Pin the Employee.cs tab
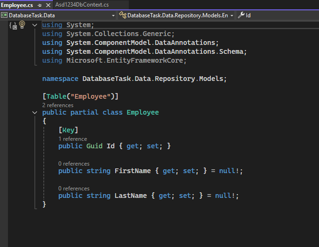The image size is (319, 247). [x=39, y=5]
